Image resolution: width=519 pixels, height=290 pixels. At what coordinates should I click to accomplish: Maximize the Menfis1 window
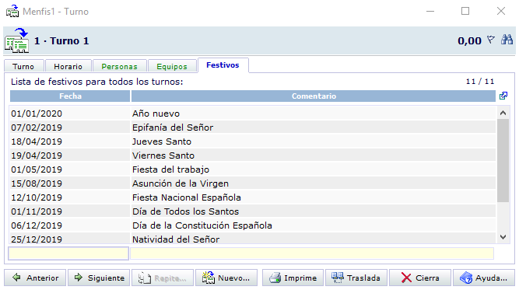pyautogui.click(x=465, y=11)
